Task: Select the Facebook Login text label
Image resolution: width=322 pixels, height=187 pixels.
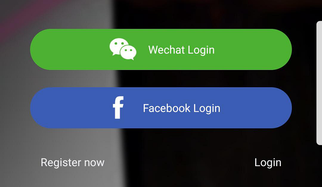Action: [182, 108]
